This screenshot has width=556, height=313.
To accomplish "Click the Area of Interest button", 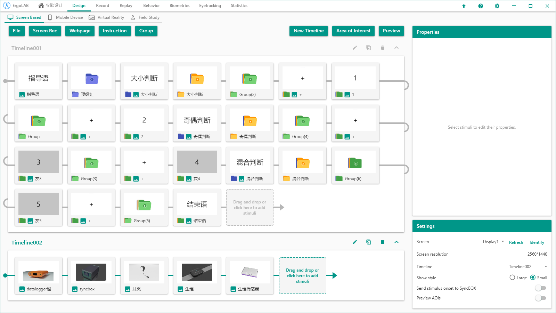I will point(353,31).
